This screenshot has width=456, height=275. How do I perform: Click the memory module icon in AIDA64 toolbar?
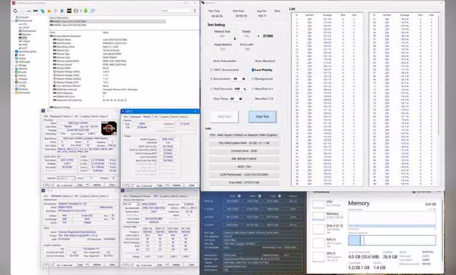(x=36, y=11)
